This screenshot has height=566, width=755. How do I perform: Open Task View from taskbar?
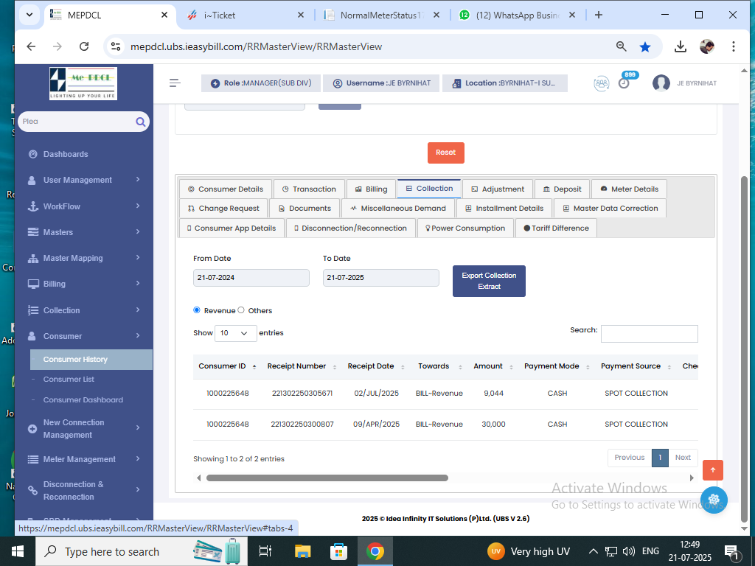pyautogui.click(x=265, y=551)
